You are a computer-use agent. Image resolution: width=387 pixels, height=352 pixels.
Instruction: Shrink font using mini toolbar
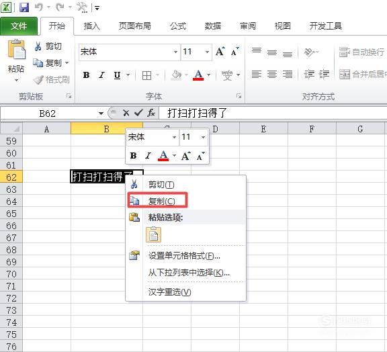(201, 156)
